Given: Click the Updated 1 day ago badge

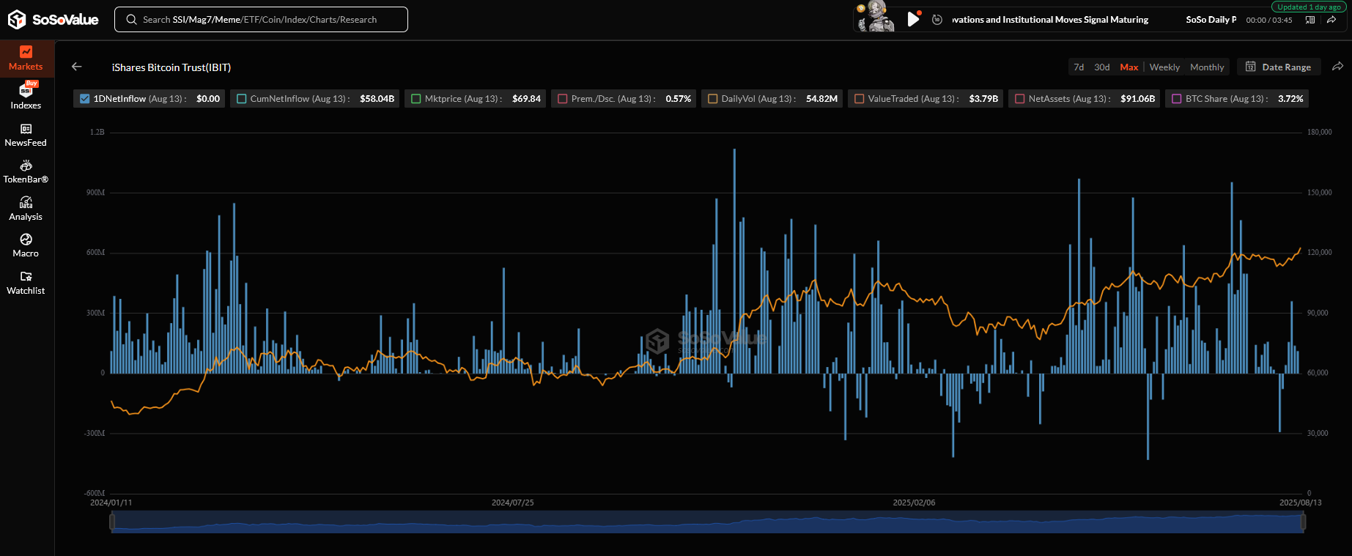Looking at the screenshot, I should pos(1309,7).
